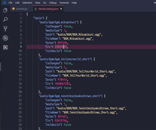156x130 pixels.
Task: Open the Debug view icon
Action: tap(5, 38)
